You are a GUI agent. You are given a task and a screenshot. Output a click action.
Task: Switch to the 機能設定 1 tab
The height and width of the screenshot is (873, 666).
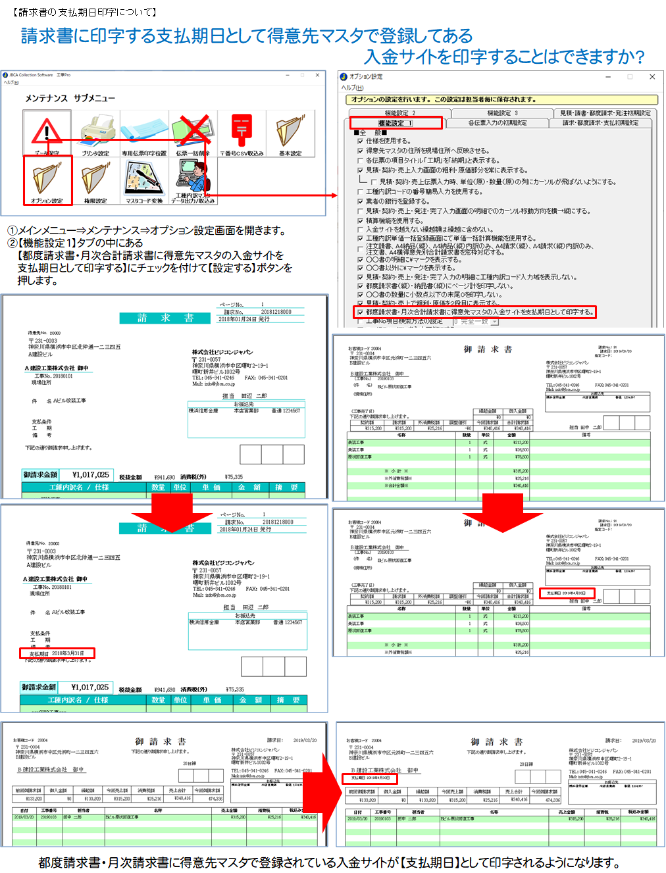(x=396, y=123)
